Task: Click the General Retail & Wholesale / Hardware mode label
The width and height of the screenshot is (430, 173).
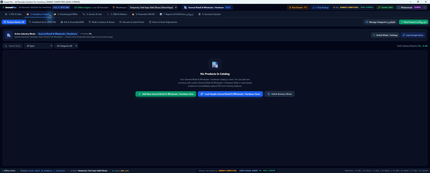Action: (x=58, y=34)
